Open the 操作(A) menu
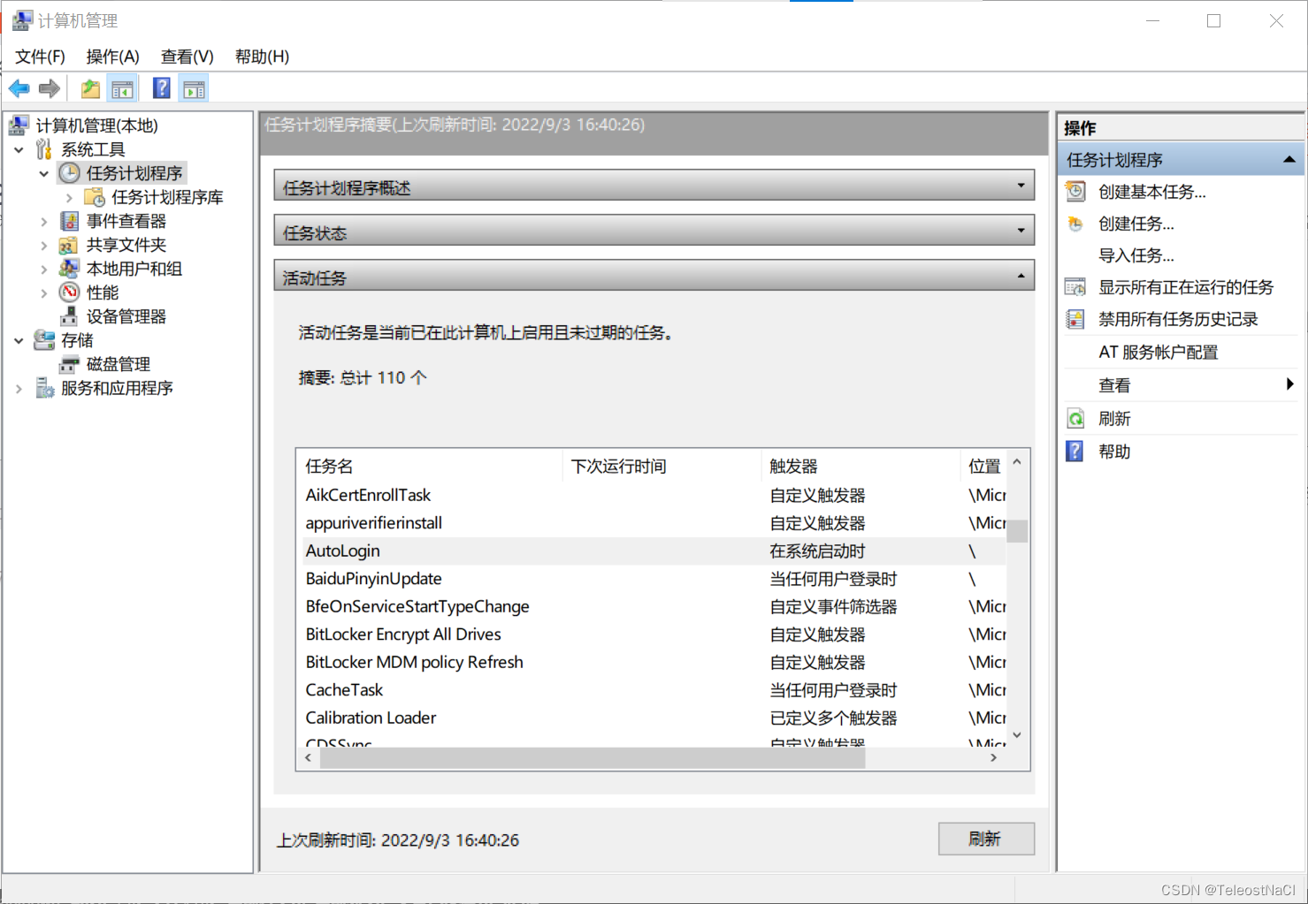1308x904 pixels. (x=111, y=56)
